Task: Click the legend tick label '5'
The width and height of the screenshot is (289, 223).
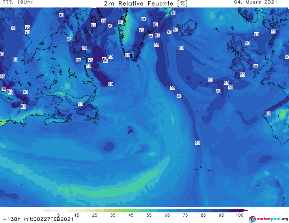Action: click(x=58, y=215)
